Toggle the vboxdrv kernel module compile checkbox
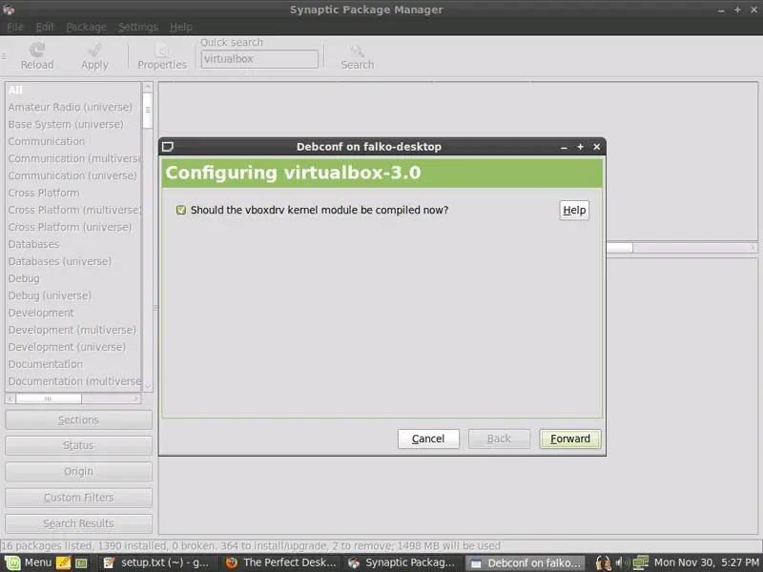This screenshot has width=763, height=572. pyautogui.click(x=181, y=210)
